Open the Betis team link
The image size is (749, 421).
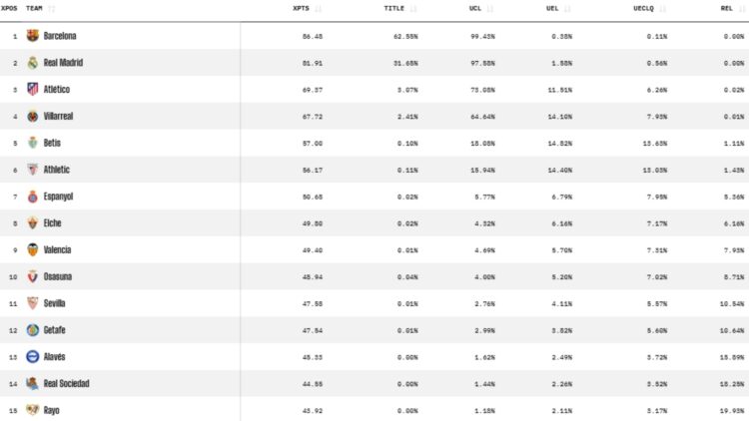pyautogui.click(x=52, y=143)
